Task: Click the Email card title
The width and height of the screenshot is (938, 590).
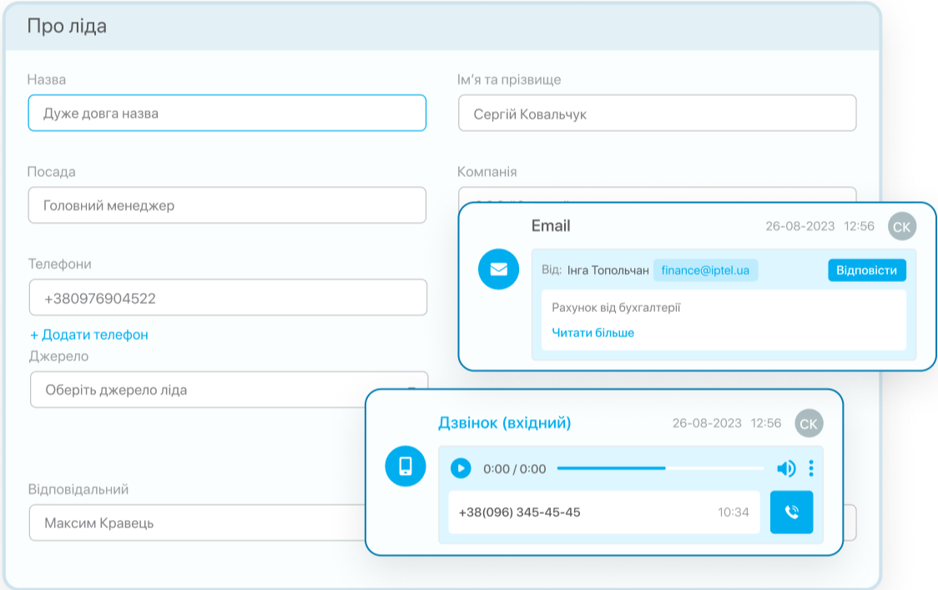Action: point(551,225)
